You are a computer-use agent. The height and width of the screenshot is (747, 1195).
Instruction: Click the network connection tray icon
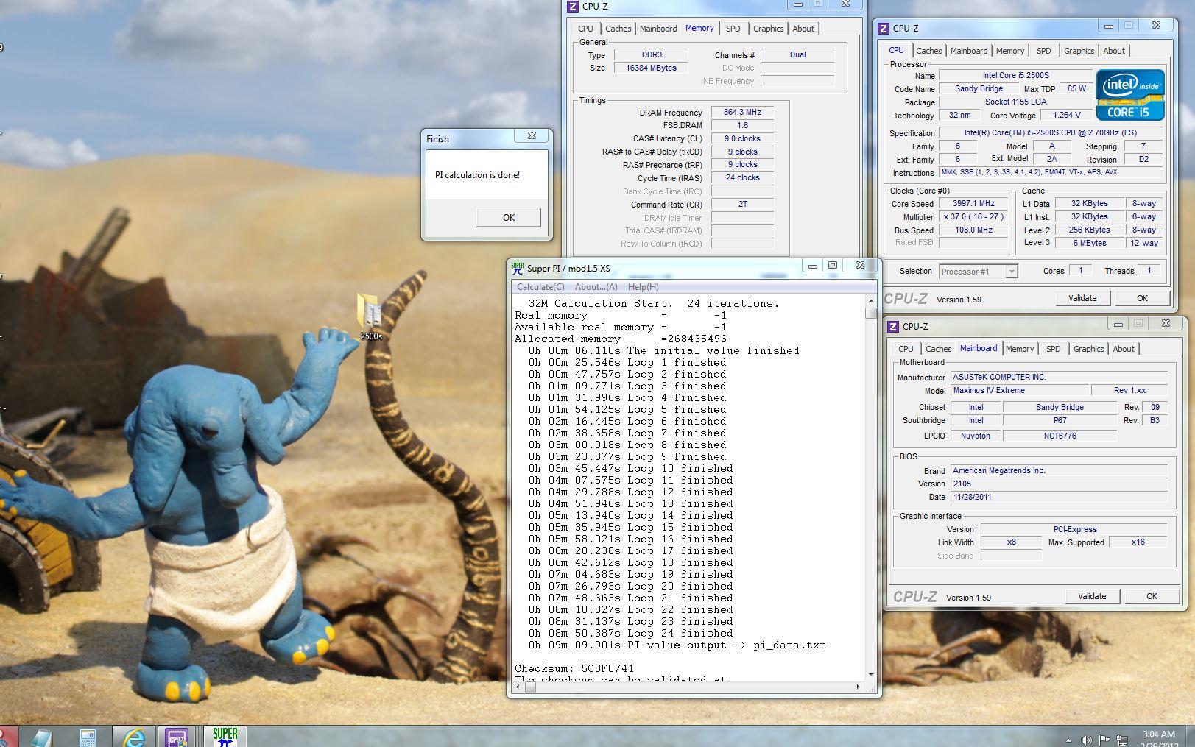pyautogui.click(x=1122, y=740)
